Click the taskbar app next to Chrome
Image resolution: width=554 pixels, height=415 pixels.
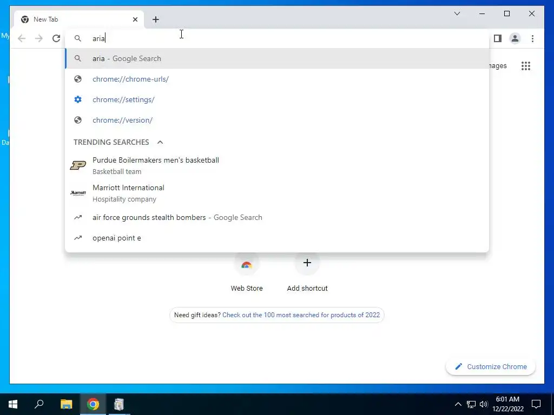pos(120,404)
